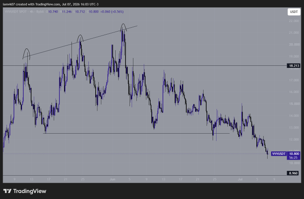This screenshot has height=199, width=304.
Task: Click the 10.000 price axis label
Action: tap(294, 163)
